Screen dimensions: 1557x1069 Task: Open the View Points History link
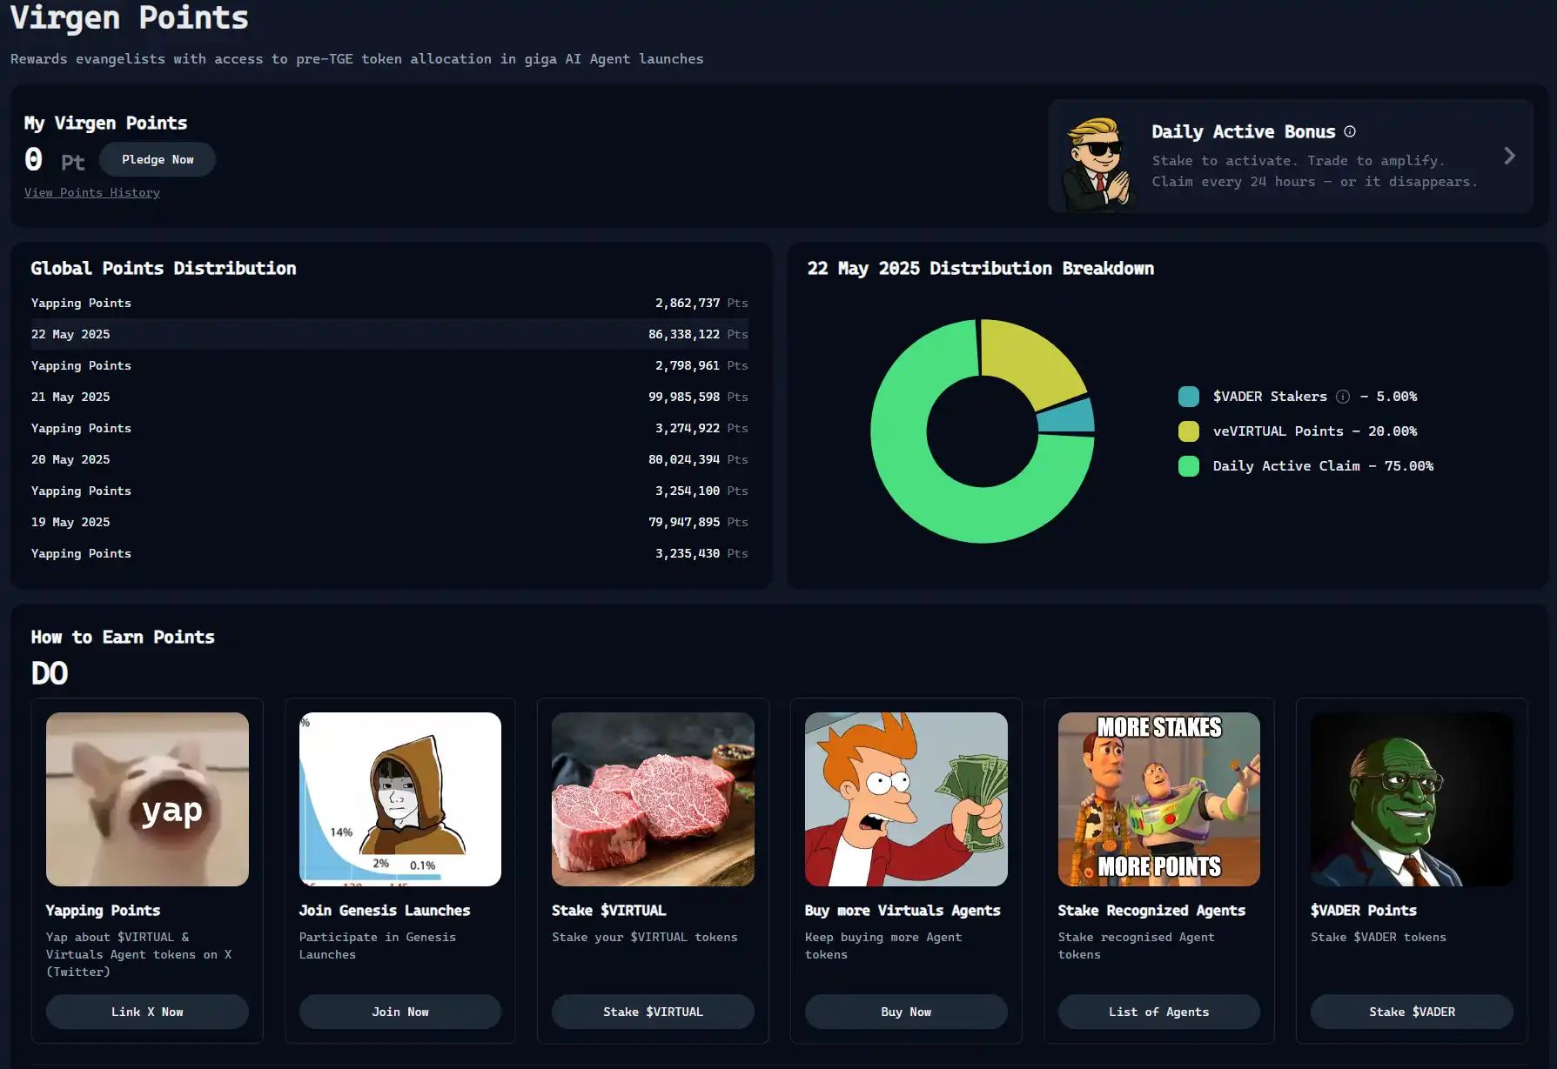click(92, 193)
